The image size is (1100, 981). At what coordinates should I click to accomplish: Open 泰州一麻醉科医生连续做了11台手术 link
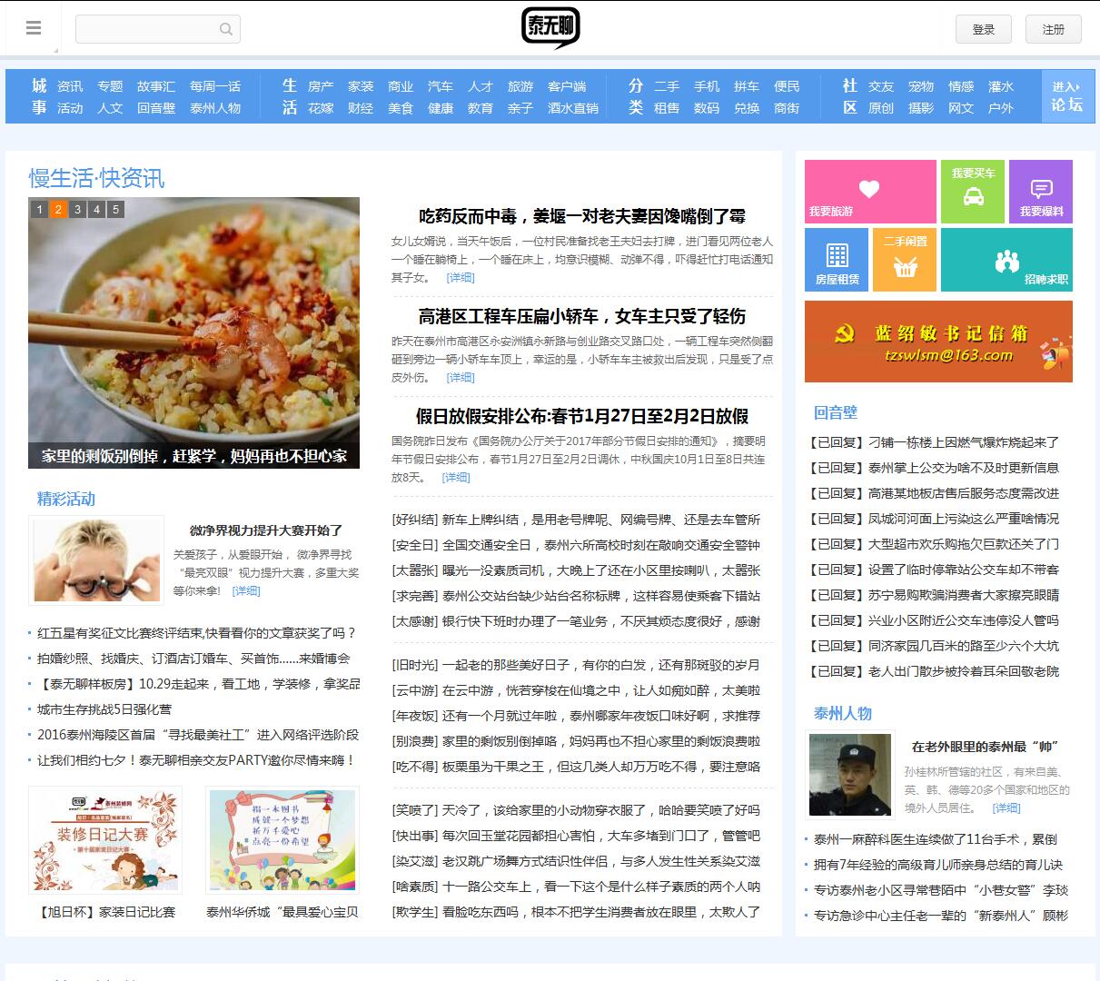(x=936, y=839)
